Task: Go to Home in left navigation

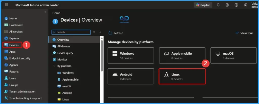Action: tap(11, 18)
